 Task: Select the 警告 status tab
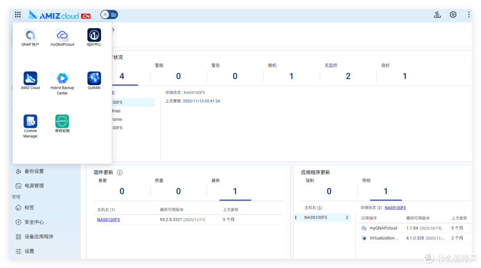[235, 74]
